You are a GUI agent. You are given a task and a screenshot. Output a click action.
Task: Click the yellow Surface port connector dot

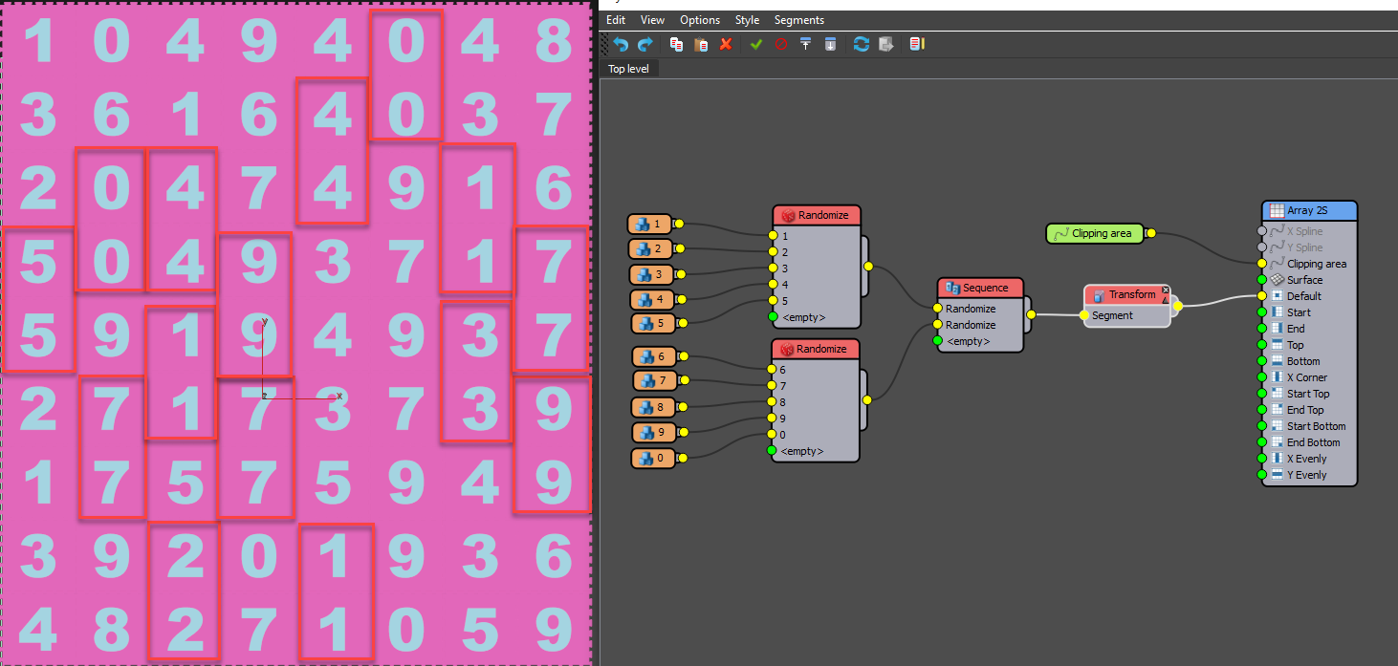click(1262, 279)
